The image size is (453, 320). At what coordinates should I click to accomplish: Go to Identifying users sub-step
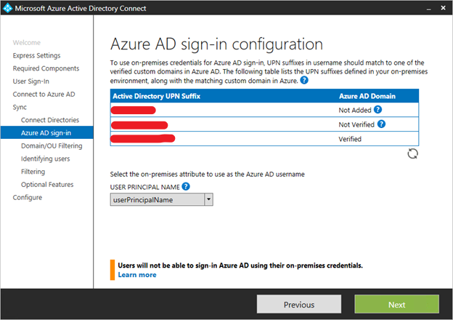pos(45,159)
